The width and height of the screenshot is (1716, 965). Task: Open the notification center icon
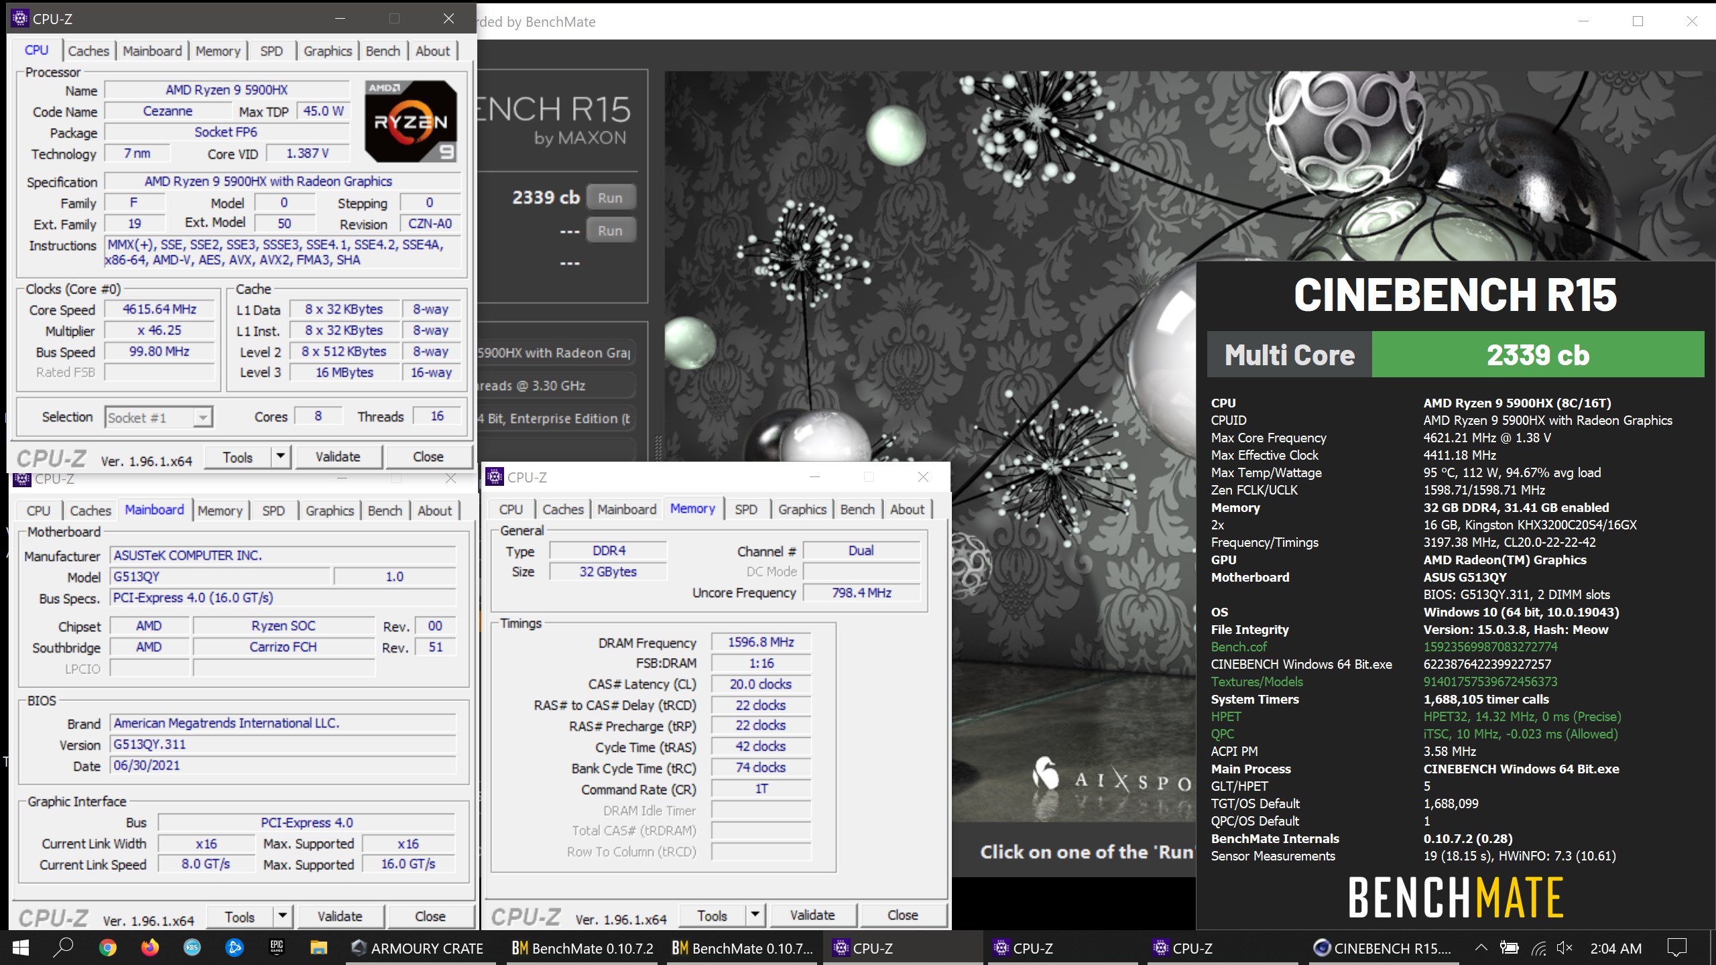point(1676,948)
